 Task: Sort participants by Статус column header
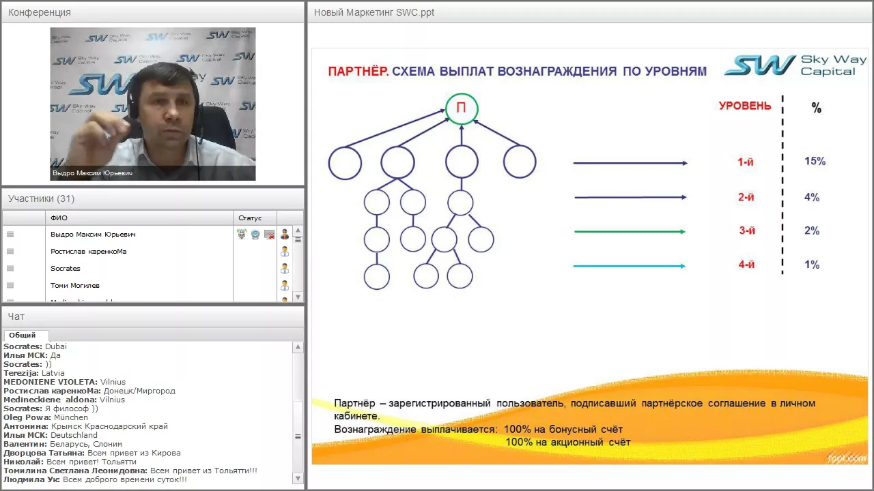pos(255,218)
